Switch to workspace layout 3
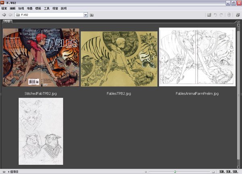The height and width of the screenshot is (174, 242). pyautogui.click(x=235, y=172)
